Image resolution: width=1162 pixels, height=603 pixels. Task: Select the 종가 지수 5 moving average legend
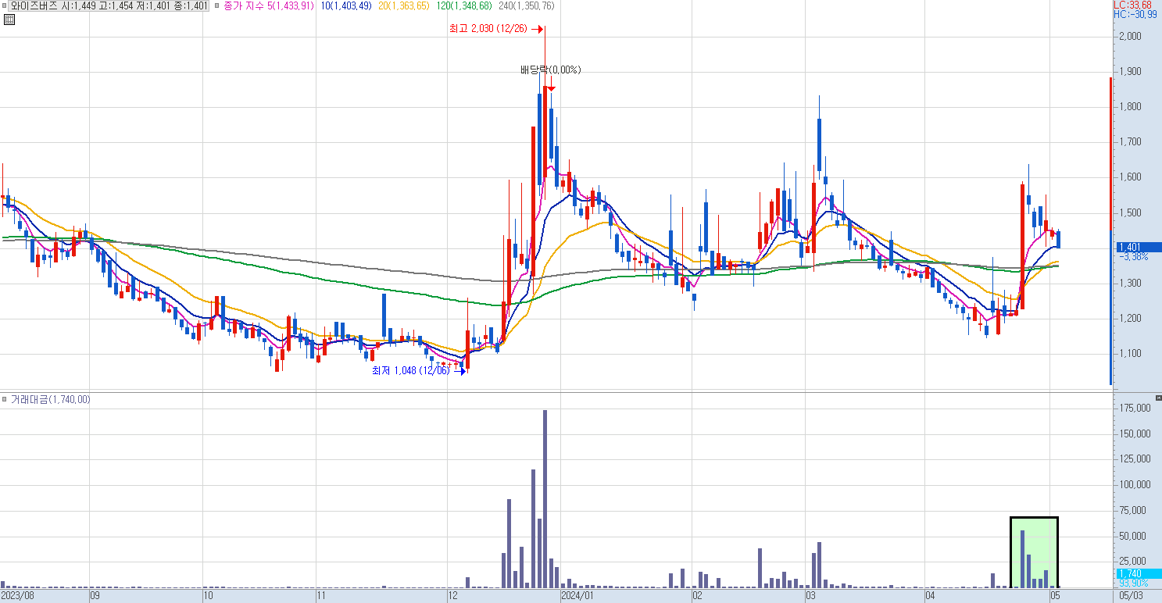click(269, 5)
